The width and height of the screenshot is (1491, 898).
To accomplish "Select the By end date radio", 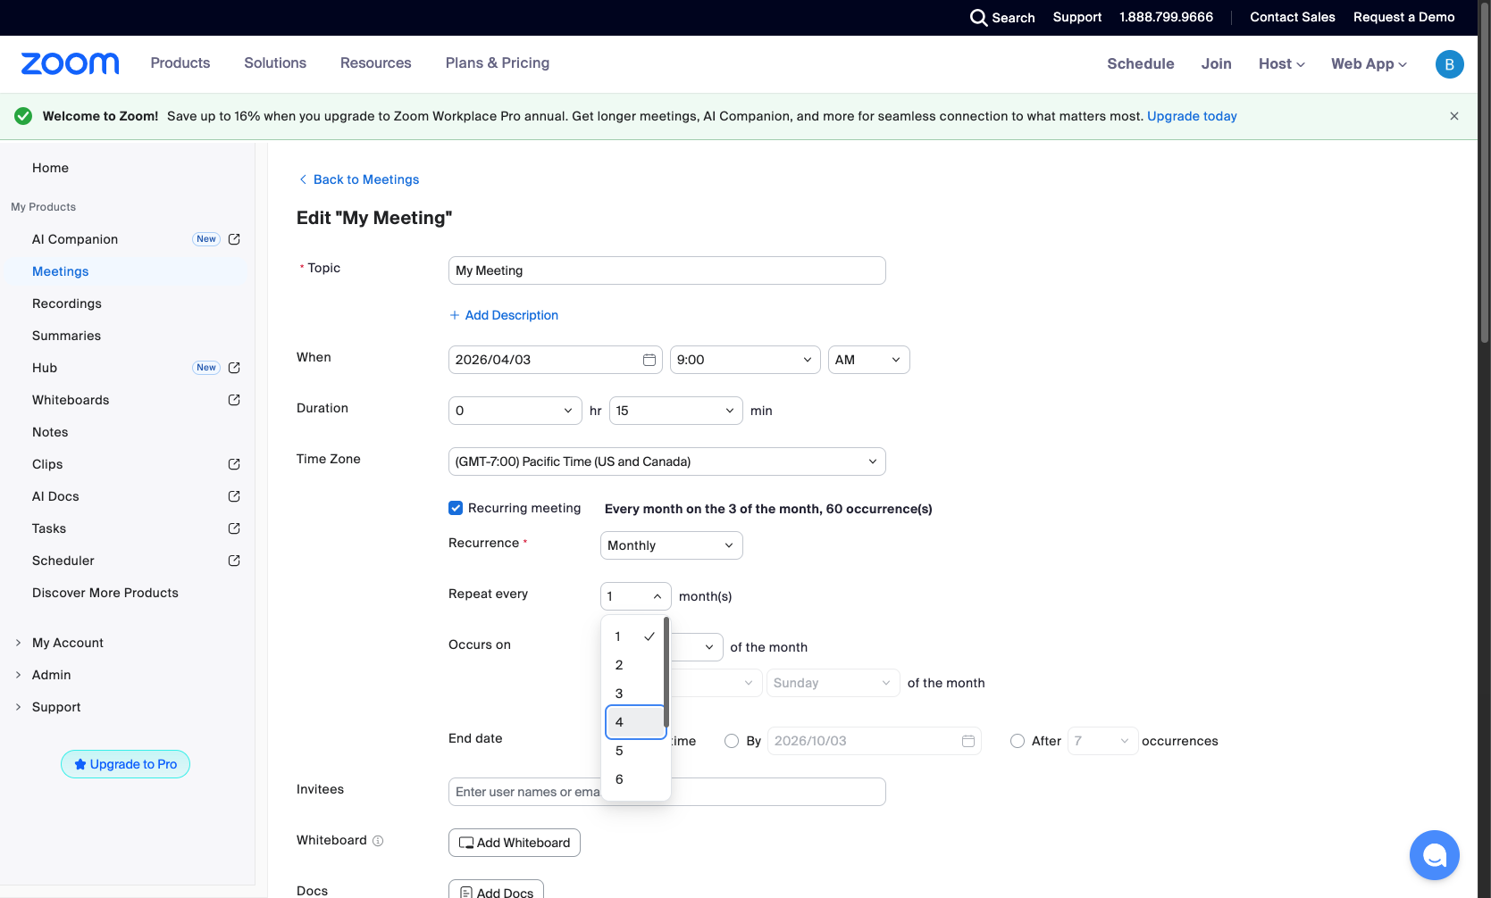I will coord(732,741).
